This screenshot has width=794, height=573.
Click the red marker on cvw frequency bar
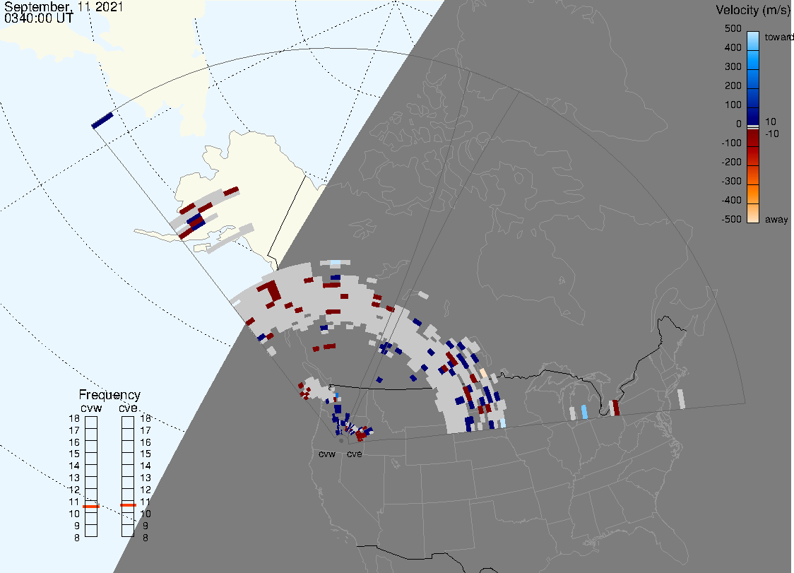pos(91,507)
